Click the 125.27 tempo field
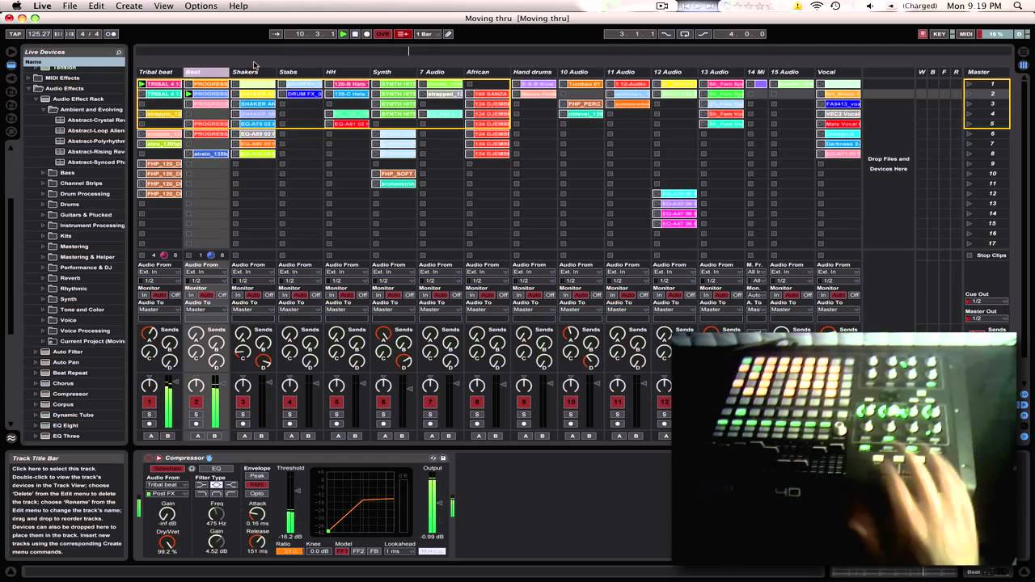1035x582 pixels. click(38, 34)
